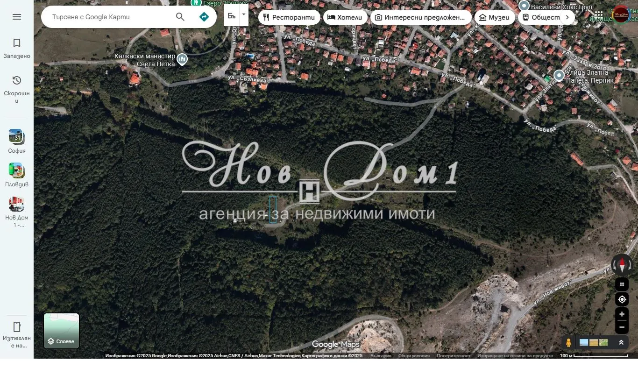Open the Бъ input language dropdown arrow
The width and height of the screenshot is (638, 368).
click(243, 14)
